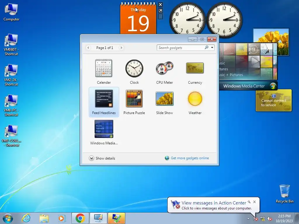Launch Internet Explorer from the taskbar
This screenshot has height=224, width=299.
26,218
